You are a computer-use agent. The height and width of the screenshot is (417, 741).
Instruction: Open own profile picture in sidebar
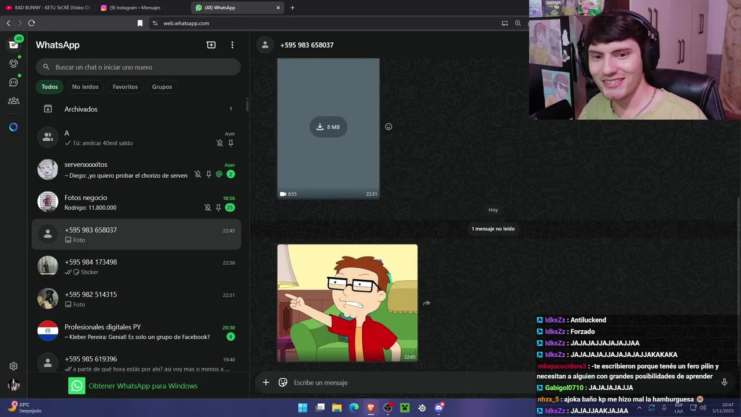[x=13, y=385]
